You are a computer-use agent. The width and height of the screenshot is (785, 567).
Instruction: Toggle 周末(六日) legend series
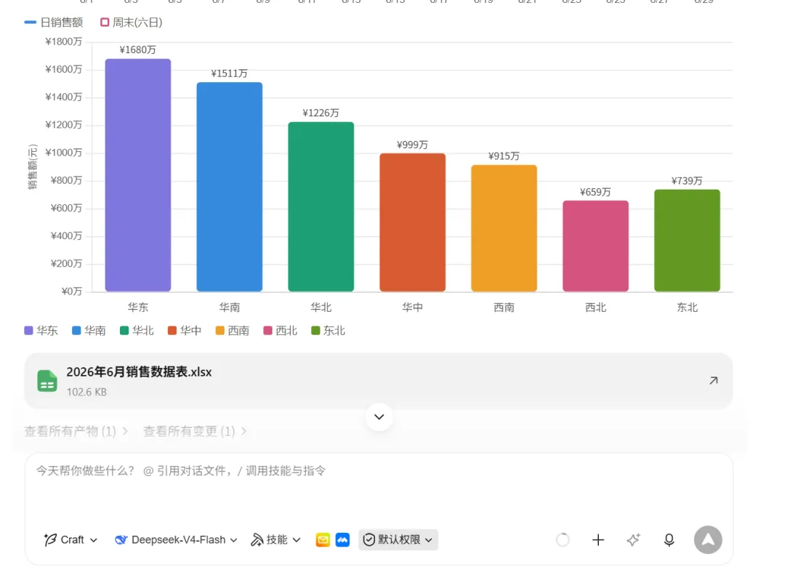point(131,23)
